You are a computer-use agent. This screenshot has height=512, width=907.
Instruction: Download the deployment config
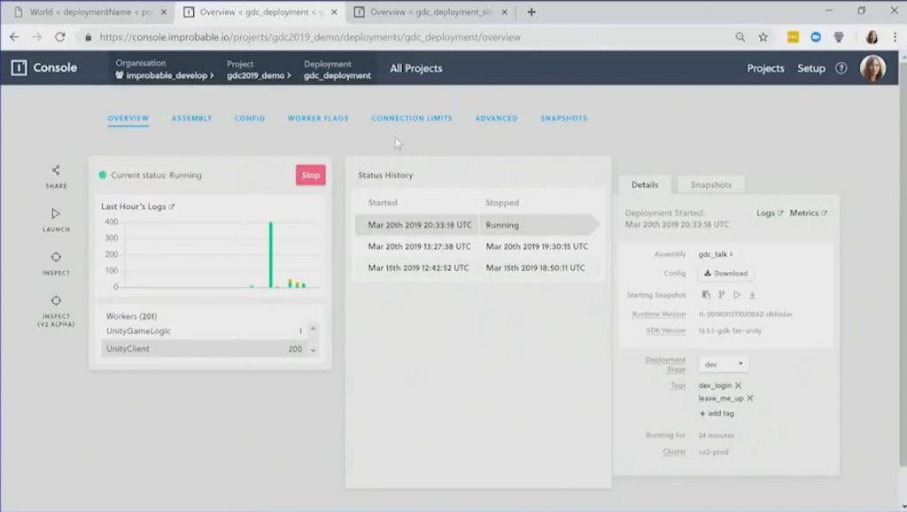pos(725,273)
